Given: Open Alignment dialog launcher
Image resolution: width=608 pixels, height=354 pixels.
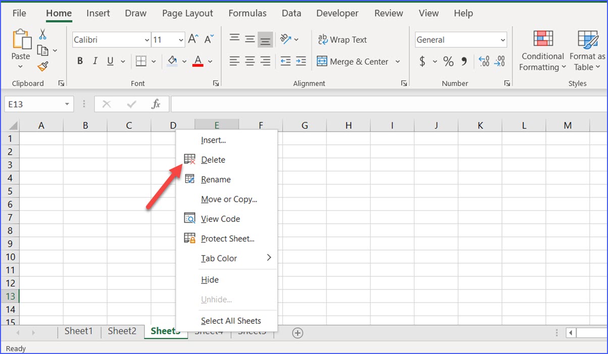Looking at the screenshot, I should (x=404, y=83).
